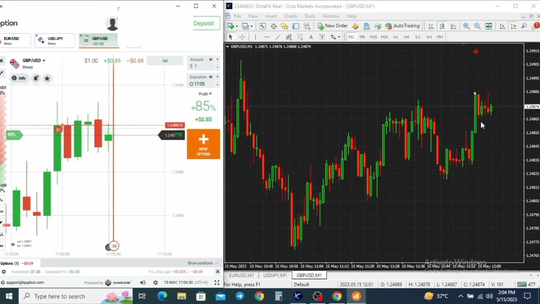540x304 pixels.
Task: Decrease Expiration with minus stepper
Action: pyautogui.click(x=218, y=84)
